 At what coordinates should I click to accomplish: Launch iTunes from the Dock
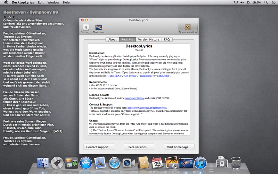coord(201,163)
